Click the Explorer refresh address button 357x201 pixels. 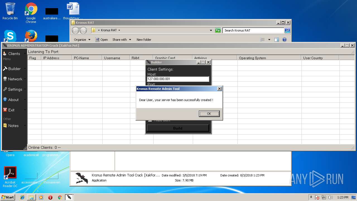coord(218,30)
